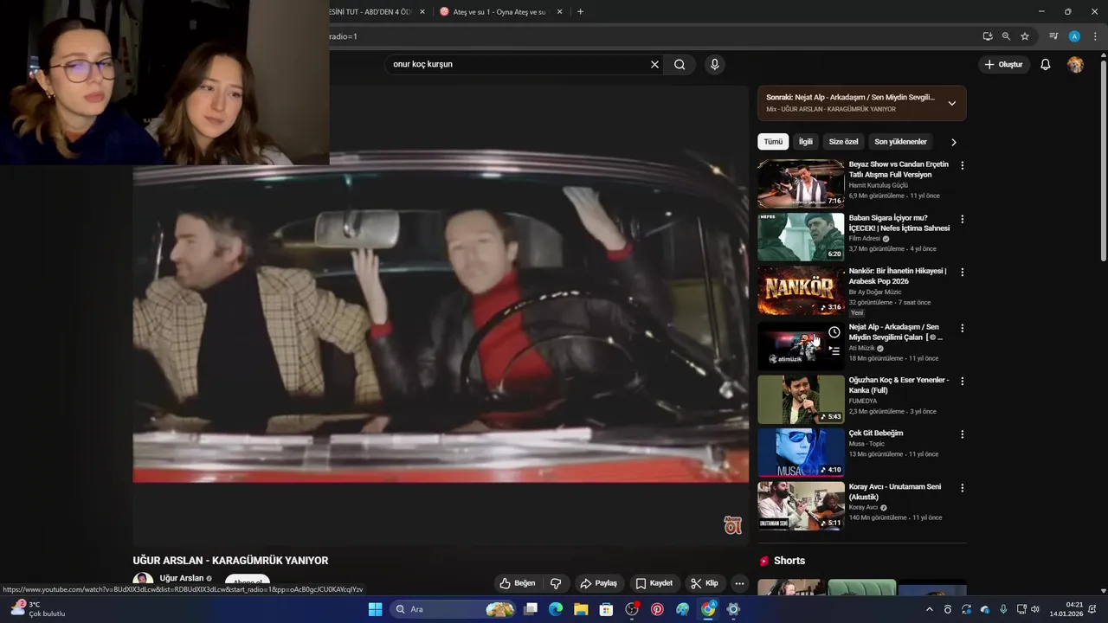Dislike the video with thumbs-down
1108x623 pixels.
pyautogui.click(x=556, y=583)
